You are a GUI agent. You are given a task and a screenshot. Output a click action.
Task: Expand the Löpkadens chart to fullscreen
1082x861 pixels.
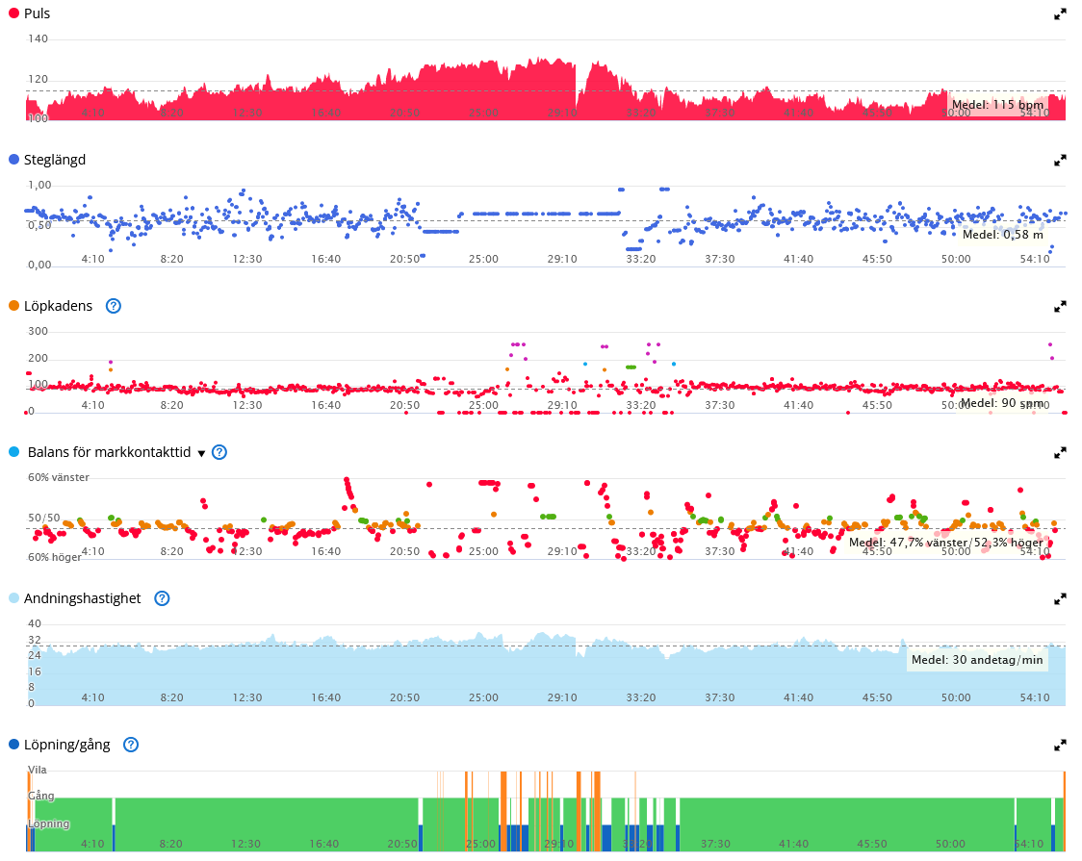coord(1060,307)
